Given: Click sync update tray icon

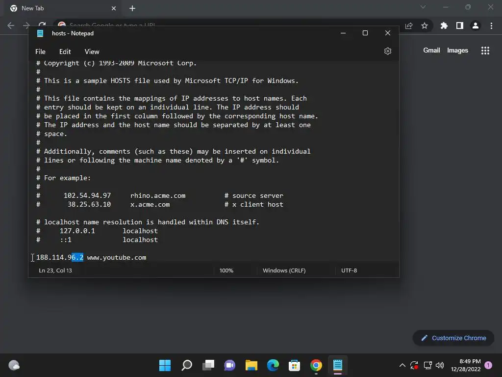Looking at the screenshot, I should click(x=414, y=365).
